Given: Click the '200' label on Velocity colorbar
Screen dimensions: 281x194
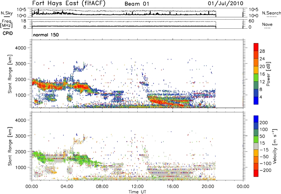Looking at the screenshot, I should (264, 123).
